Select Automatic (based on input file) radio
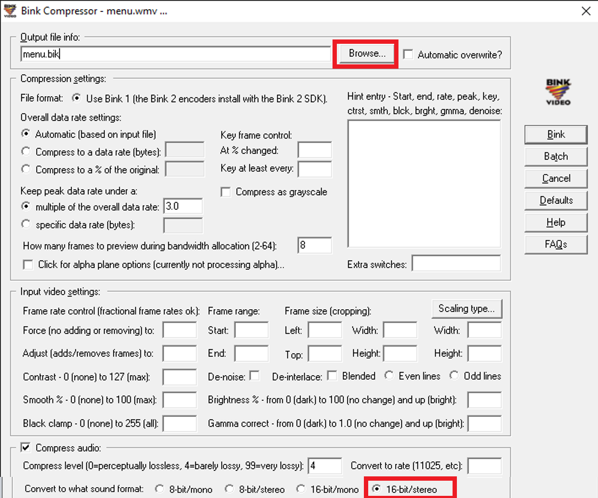598x498 pixels. [x=25, y=134]
